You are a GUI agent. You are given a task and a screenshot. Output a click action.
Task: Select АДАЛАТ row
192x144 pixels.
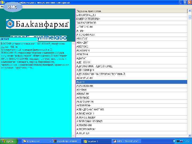pos(131,58)
